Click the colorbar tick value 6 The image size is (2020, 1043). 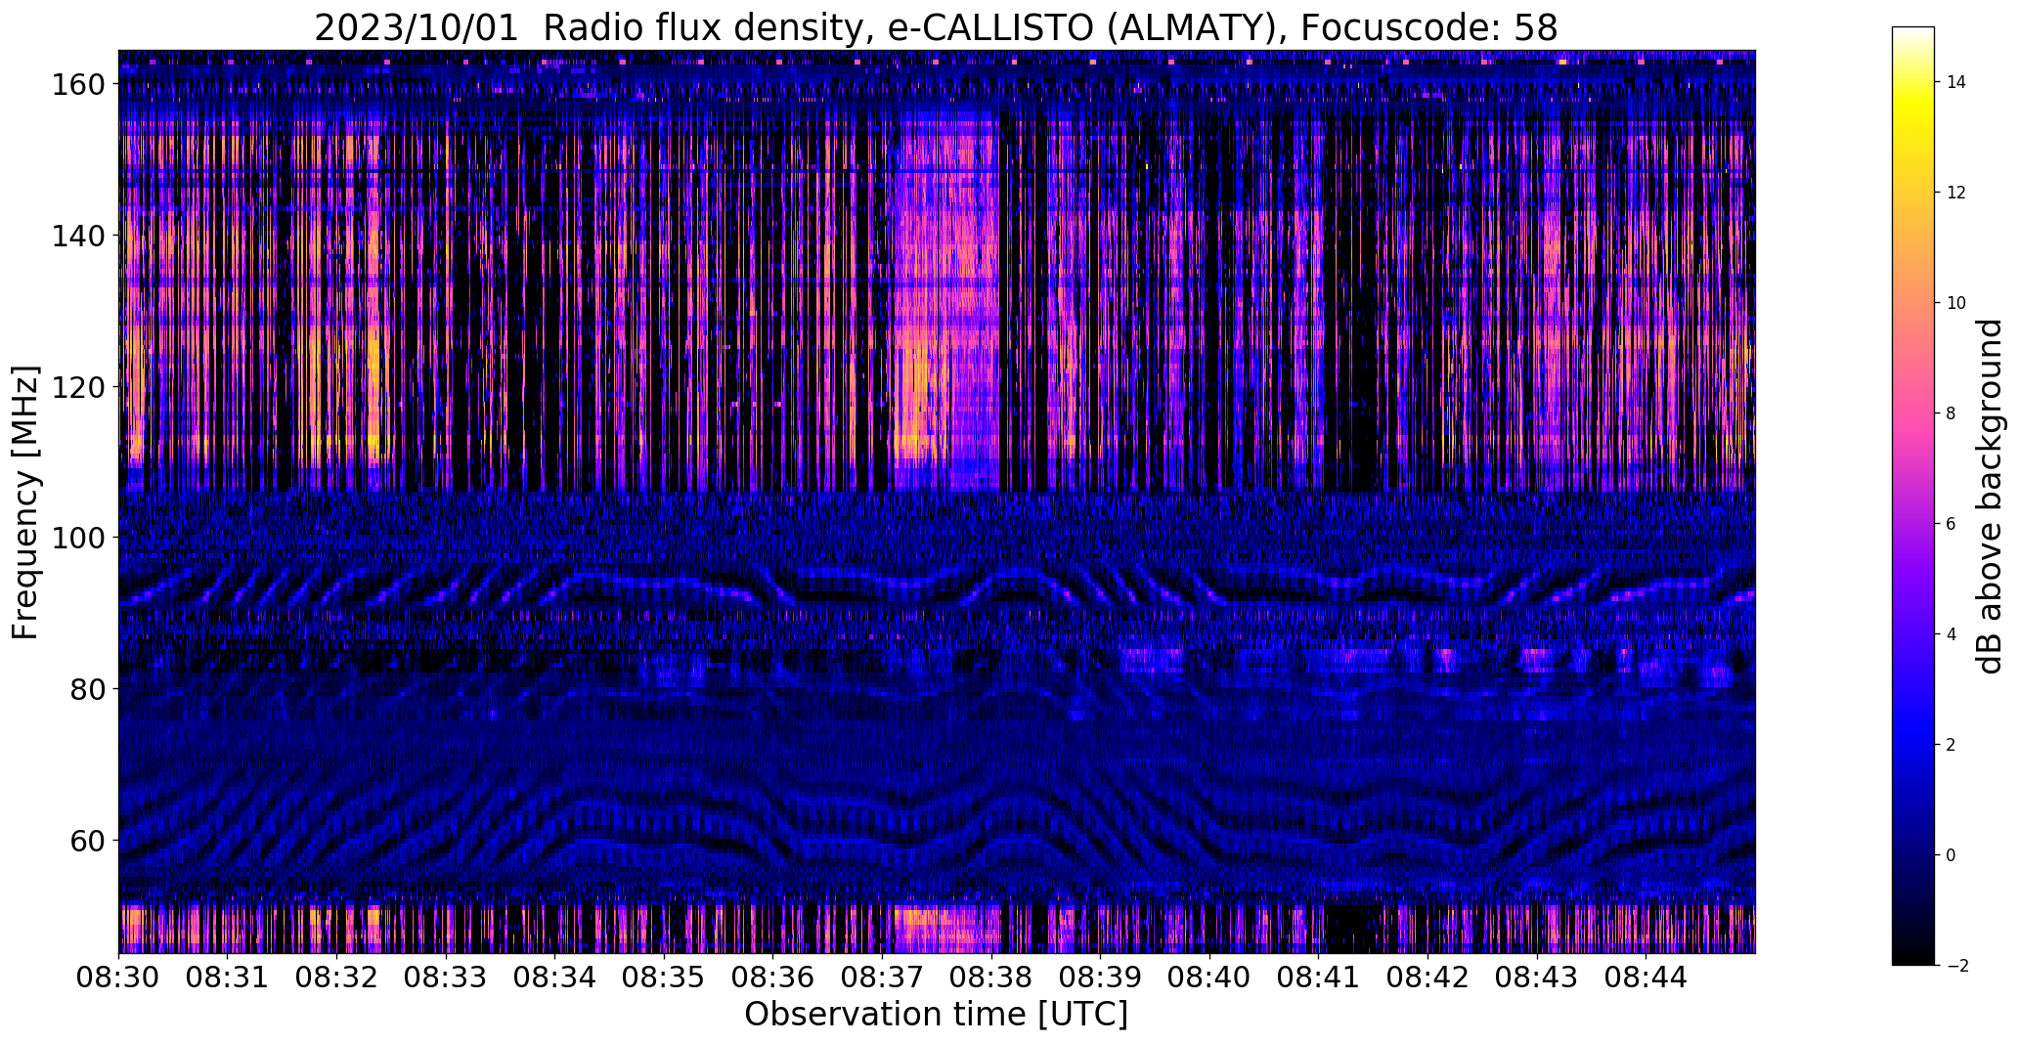pos(1952,524)
